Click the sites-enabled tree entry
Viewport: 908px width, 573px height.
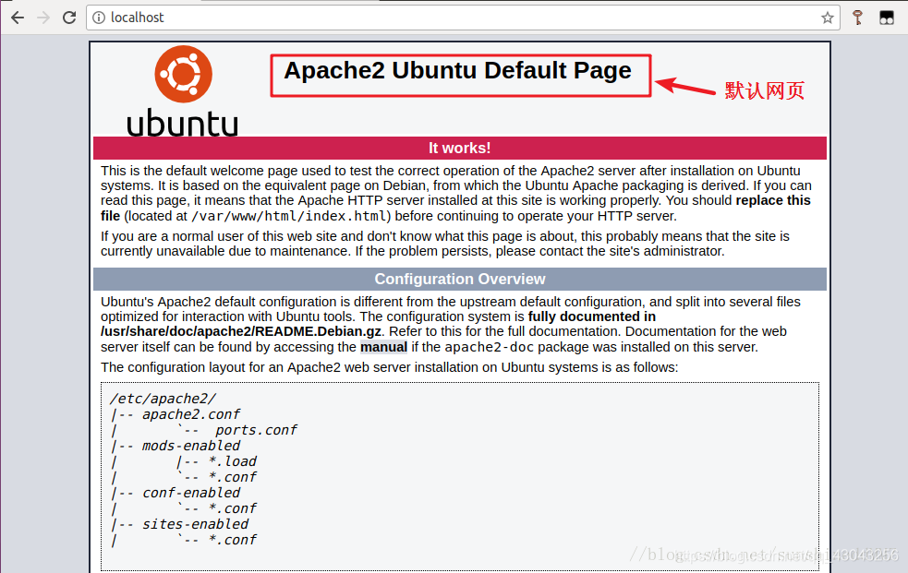(x=195, y=523)
